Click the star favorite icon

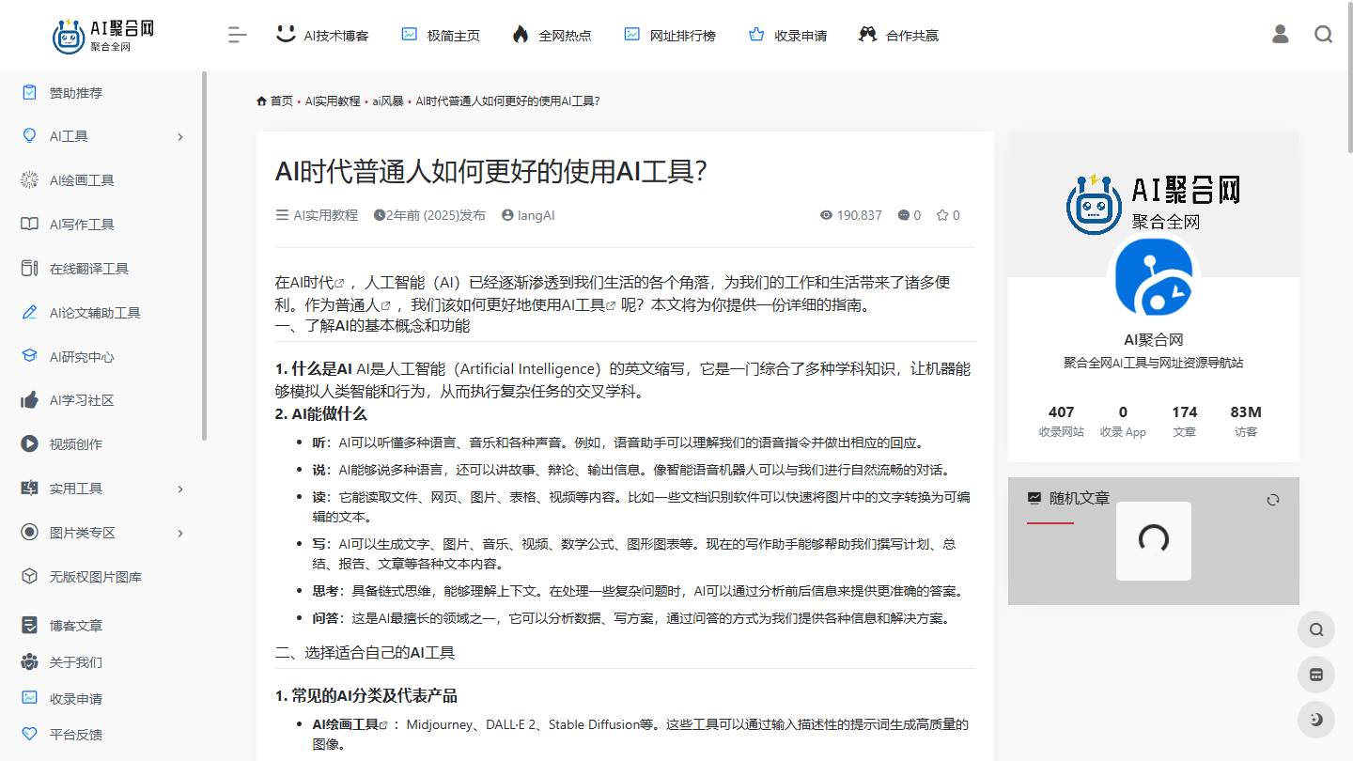click(942, 215)
